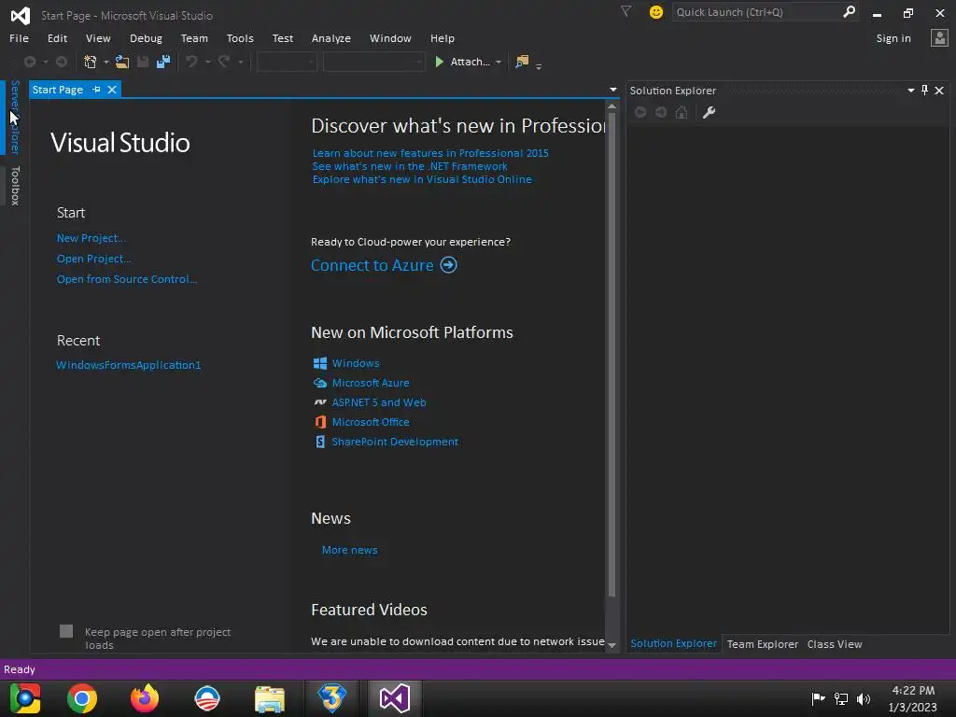Screen dimensions: 956x717
Task: Click the Solution Explorer Properties wrench icon
Action: 709,112
